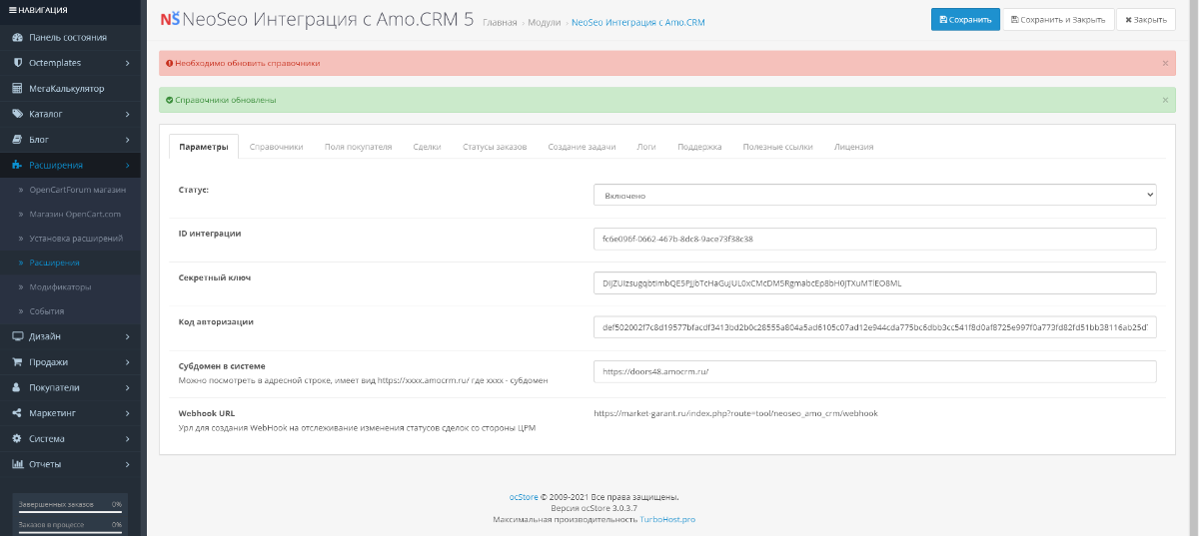This screenshot has width=1199, height=536.
Task: Click the share icon beside Маркетинг
Action: click(17, 412)
